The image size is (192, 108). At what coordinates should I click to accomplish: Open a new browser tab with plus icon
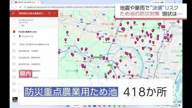point(42,2)
